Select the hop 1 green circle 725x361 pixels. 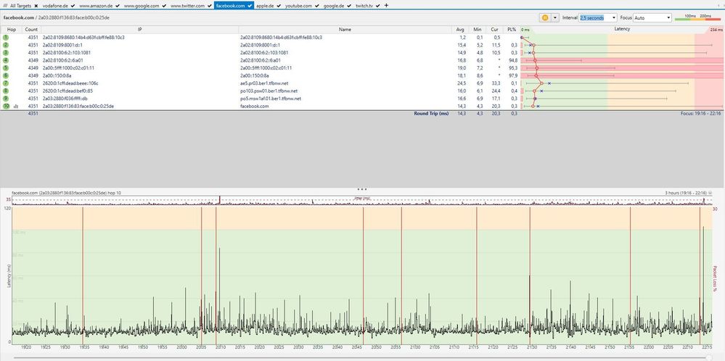[x=5, y=37]
